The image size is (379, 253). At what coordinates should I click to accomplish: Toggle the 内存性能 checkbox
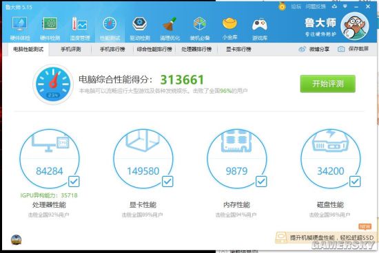click(x=261, y=181)
